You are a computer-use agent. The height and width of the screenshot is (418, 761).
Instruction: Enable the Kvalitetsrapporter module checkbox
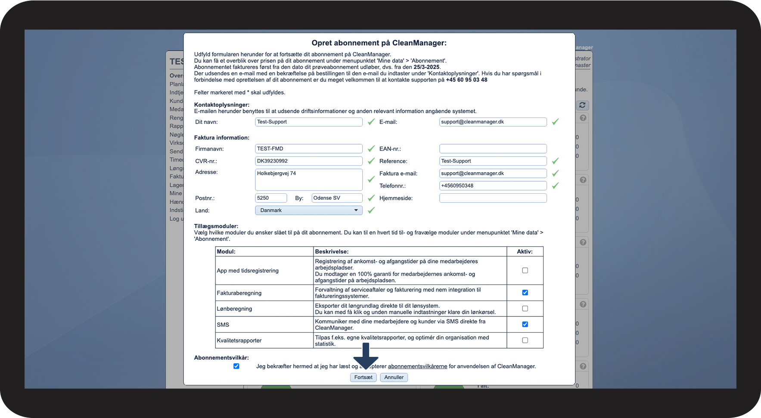coord(525,340)
